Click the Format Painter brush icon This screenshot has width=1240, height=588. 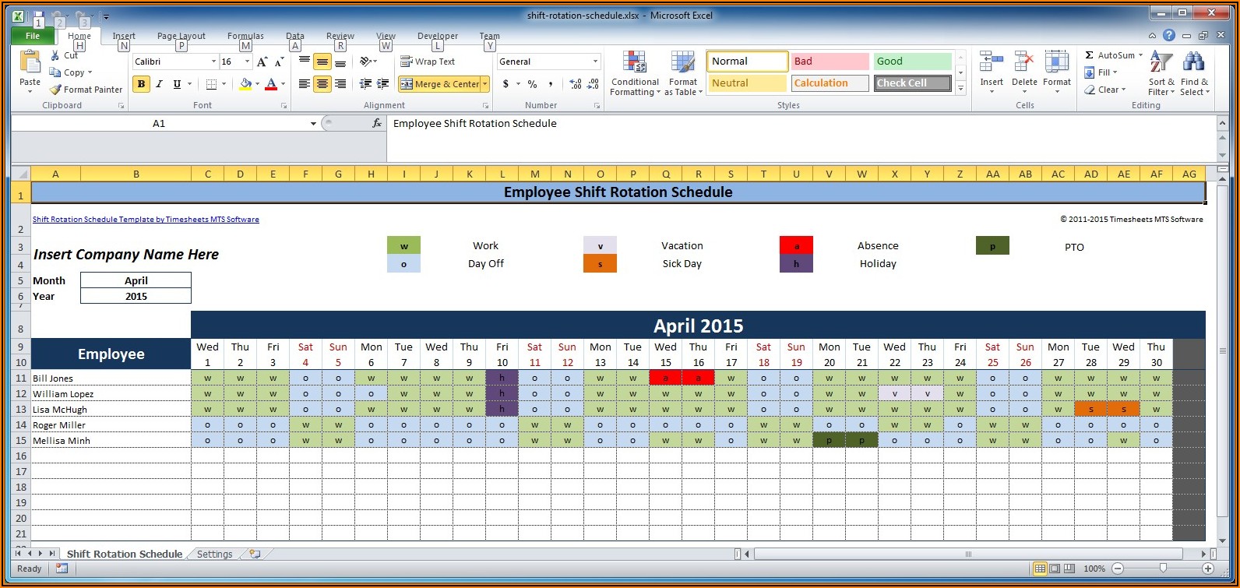(x=55, y=90)
